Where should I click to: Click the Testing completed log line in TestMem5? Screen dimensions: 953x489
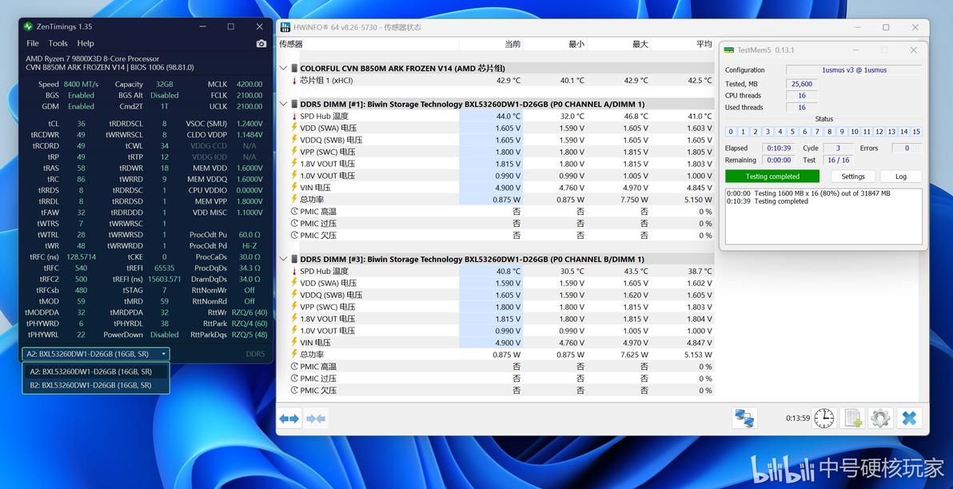(x=768, y=201)
